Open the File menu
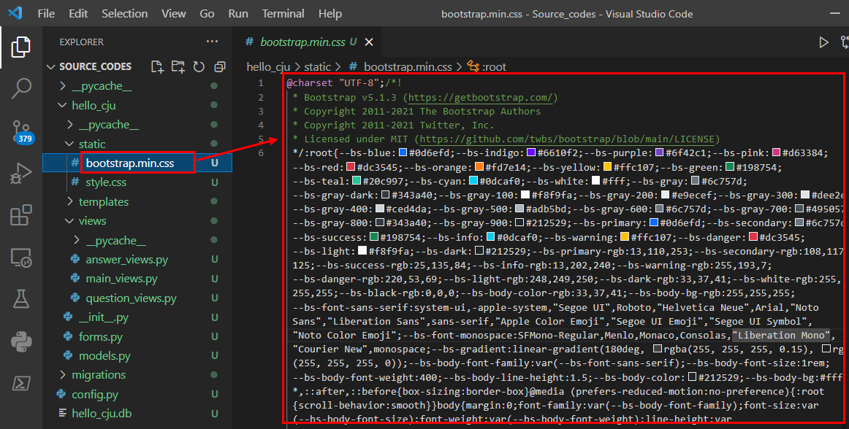 (46, 14)
